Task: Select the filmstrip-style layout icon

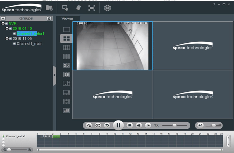Action: point(66,102)
